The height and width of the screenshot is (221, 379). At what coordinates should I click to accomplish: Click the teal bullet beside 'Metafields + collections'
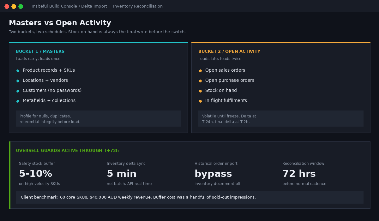coord(18,101)
